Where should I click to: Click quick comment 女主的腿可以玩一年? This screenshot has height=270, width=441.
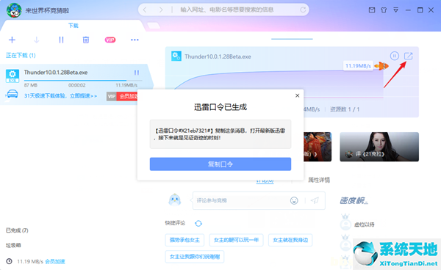(x=236, y=240)
